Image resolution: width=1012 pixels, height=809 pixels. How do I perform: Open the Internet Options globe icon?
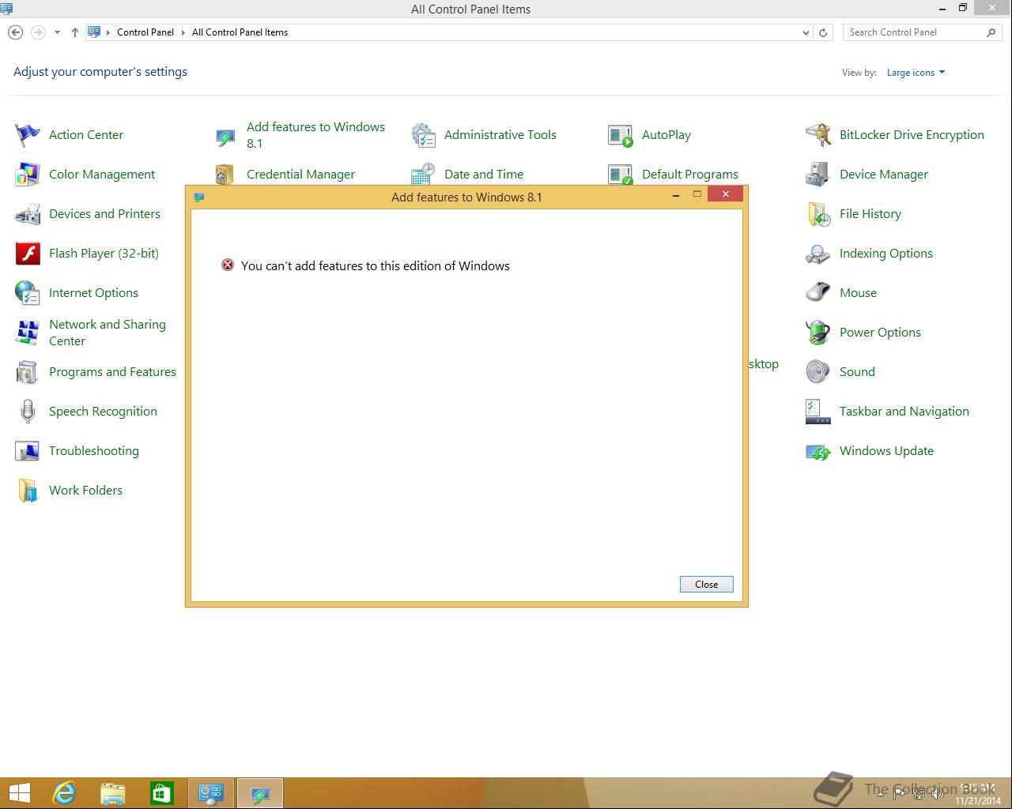coord(28,293)
